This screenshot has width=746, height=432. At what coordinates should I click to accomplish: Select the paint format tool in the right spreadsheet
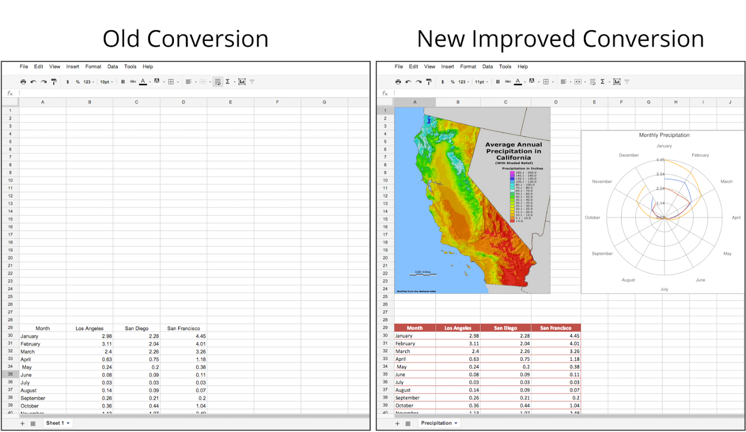(x=428, y=82)
